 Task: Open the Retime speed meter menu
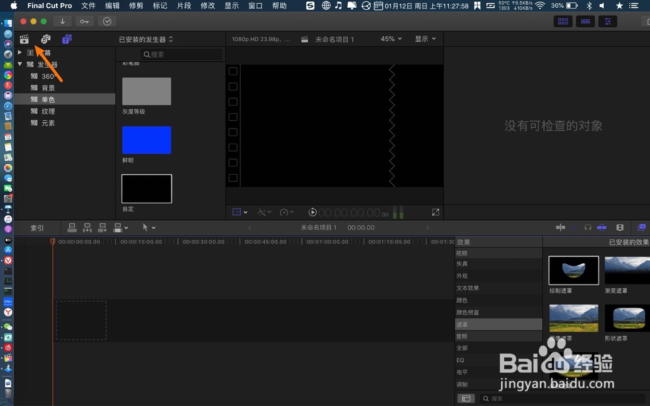(287, 212)
